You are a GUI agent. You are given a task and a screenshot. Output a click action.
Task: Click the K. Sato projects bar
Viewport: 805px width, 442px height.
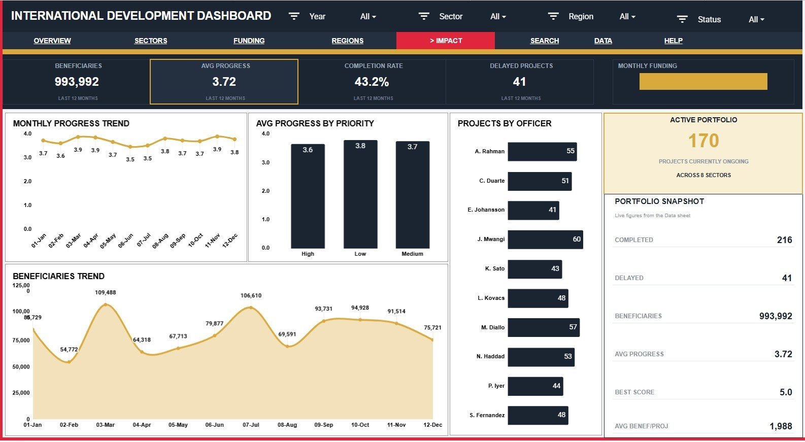(x=534, y=269)
